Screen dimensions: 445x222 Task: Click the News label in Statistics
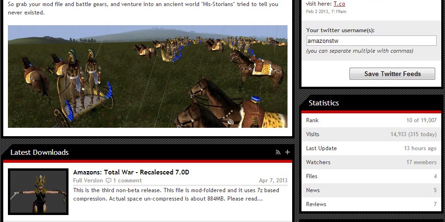click(x=313, y=190)
